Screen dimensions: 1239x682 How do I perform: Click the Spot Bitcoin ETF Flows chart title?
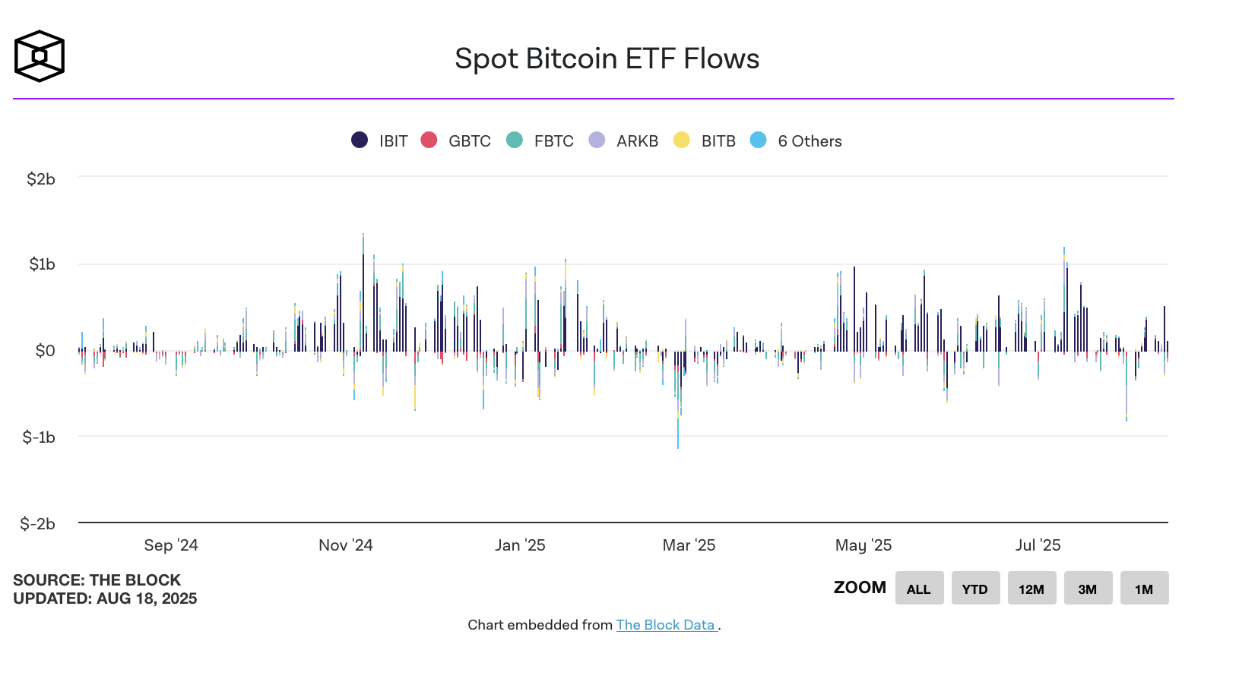607,58
